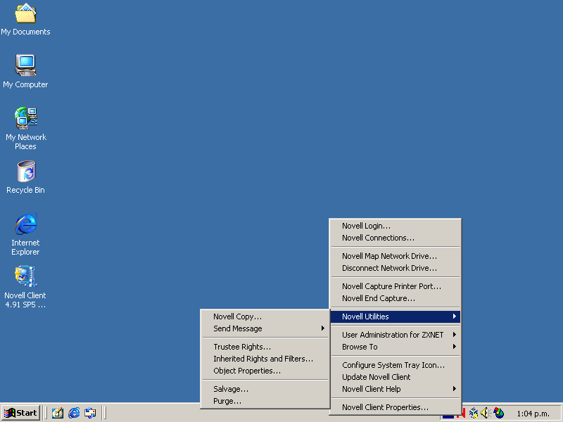Click the colorful globe tray icon
This screenshot has width=563, height=422.
(x=499, y=413)
